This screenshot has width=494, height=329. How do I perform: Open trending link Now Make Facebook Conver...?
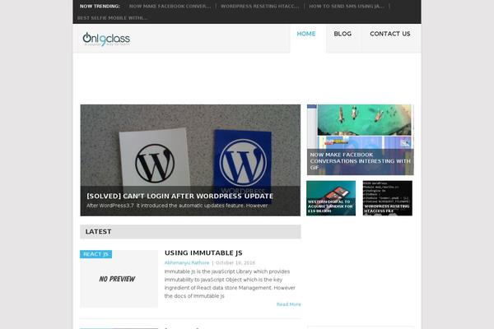170,7
